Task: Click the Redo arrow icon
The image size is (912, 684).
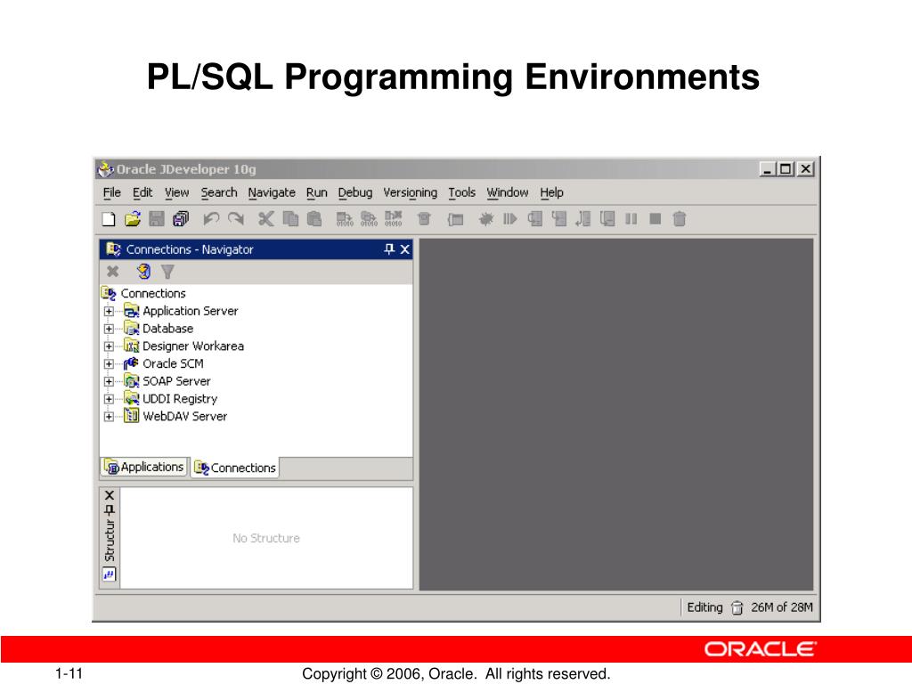Action: pyautogui.click(x=235, y=219)
